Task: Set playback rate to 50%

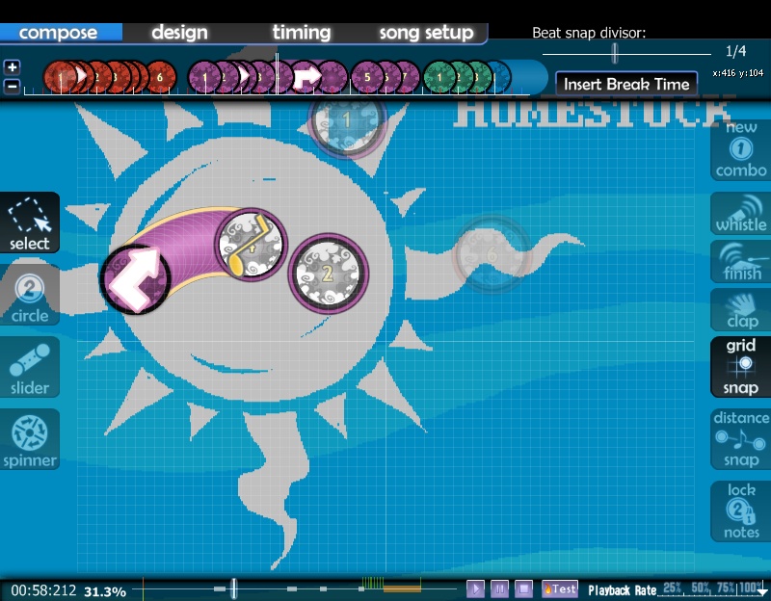Action: [701, 588]
